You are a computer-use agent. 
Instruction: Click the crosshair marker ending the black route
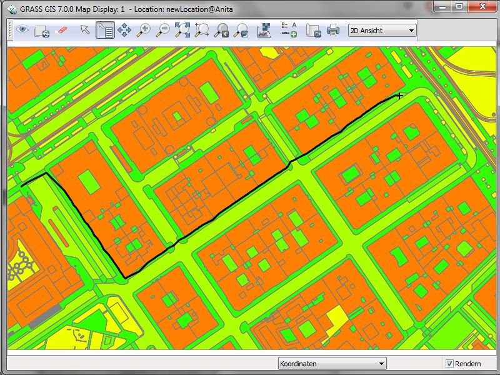(x=399, y=96)
